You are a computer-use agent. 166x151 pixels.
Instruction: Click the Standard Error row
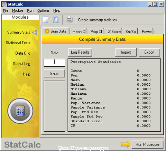tap(111, 121)
